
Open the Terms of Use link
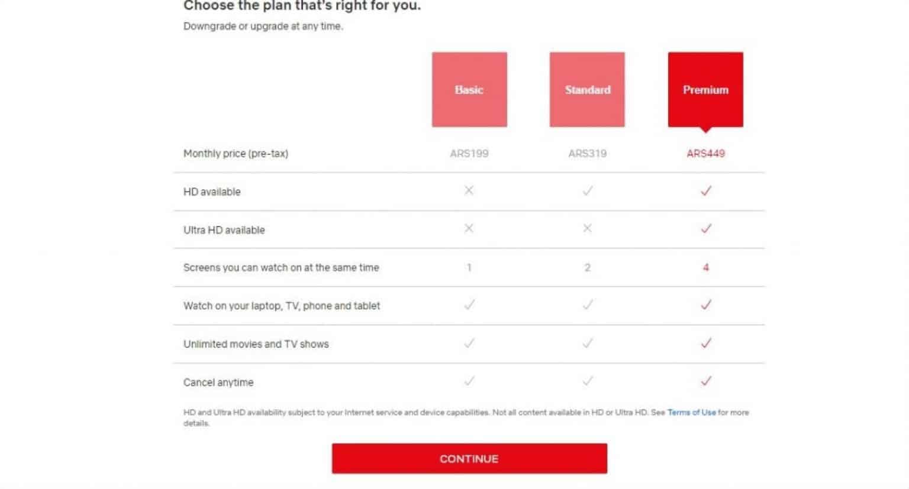[x=691, y=412]
